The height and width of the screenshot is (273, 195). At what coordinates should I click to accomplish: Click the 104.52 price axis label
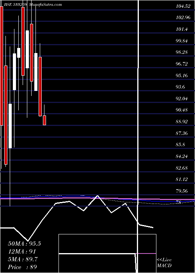(x=183, y=6)
